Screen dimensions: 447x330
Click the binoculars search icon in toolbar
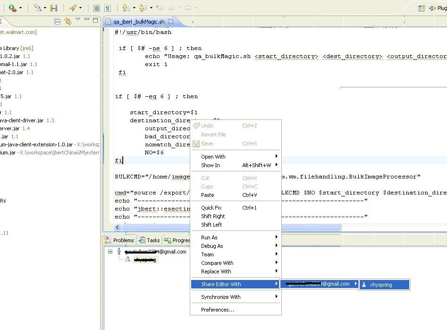pyautogui.click(x=53, y=8)
